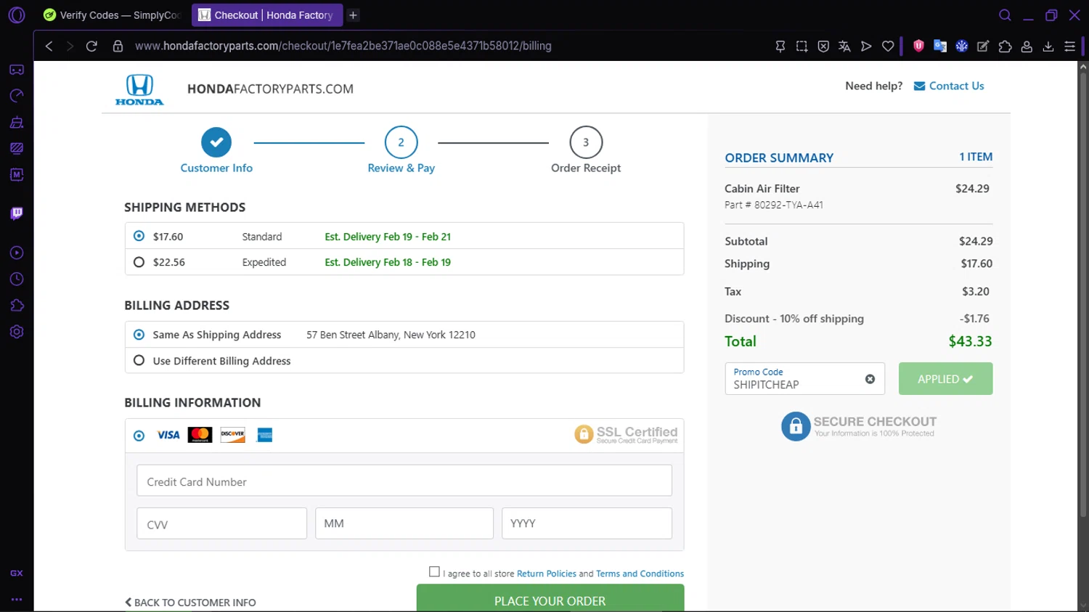Choose Same As Shipping Address radio

pyautogui.click(x=139, y=335)
